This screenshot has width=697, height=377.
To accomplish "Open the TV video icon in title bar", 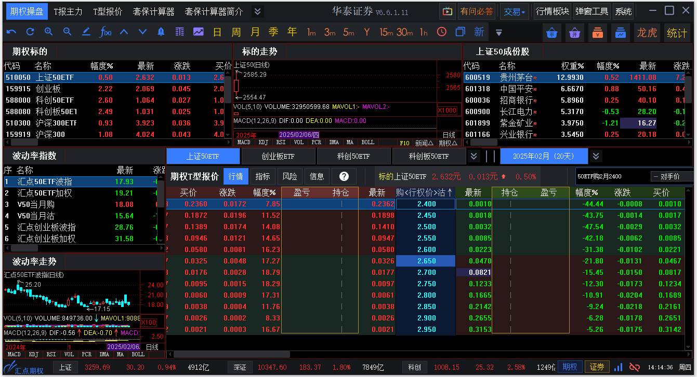I will point(447,11).
